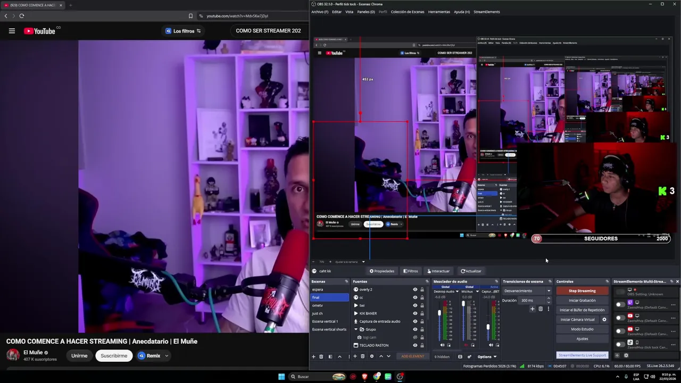Expand the Remix button chevron on YouTube
The image size is (681, 383).
click(167, 356)
